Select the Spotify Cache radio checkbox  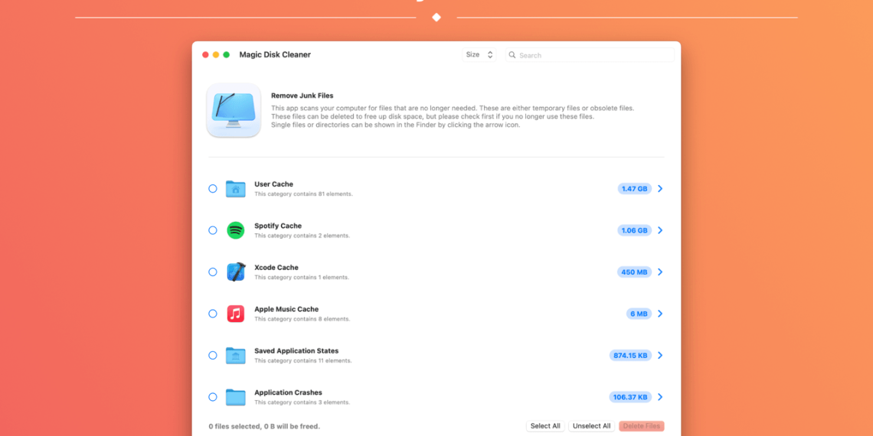tap(213, 230)
